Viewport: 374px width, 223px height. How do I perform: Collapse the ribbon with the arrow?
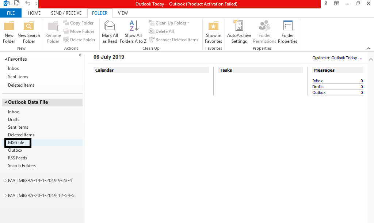[x=369, y=48]
